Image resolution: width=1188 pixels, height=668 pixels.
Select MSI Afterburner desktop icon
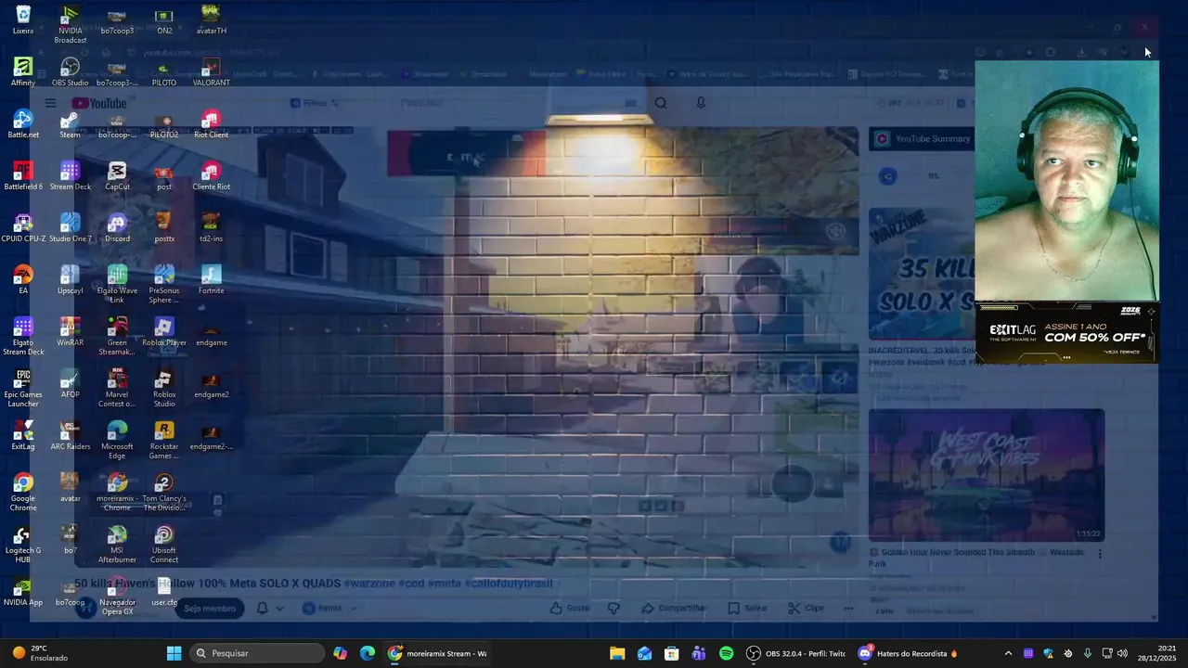117,544
